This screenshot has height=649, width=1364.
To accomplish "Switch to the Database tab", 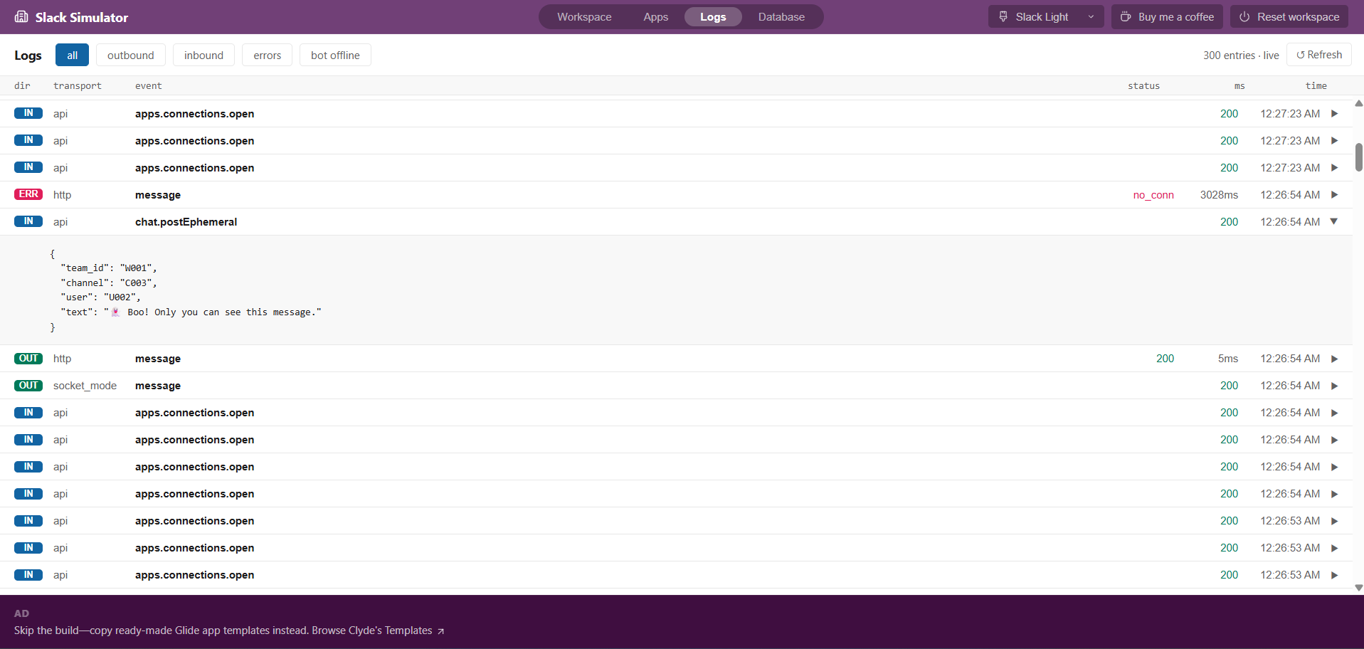I will (x=781, y=16).
